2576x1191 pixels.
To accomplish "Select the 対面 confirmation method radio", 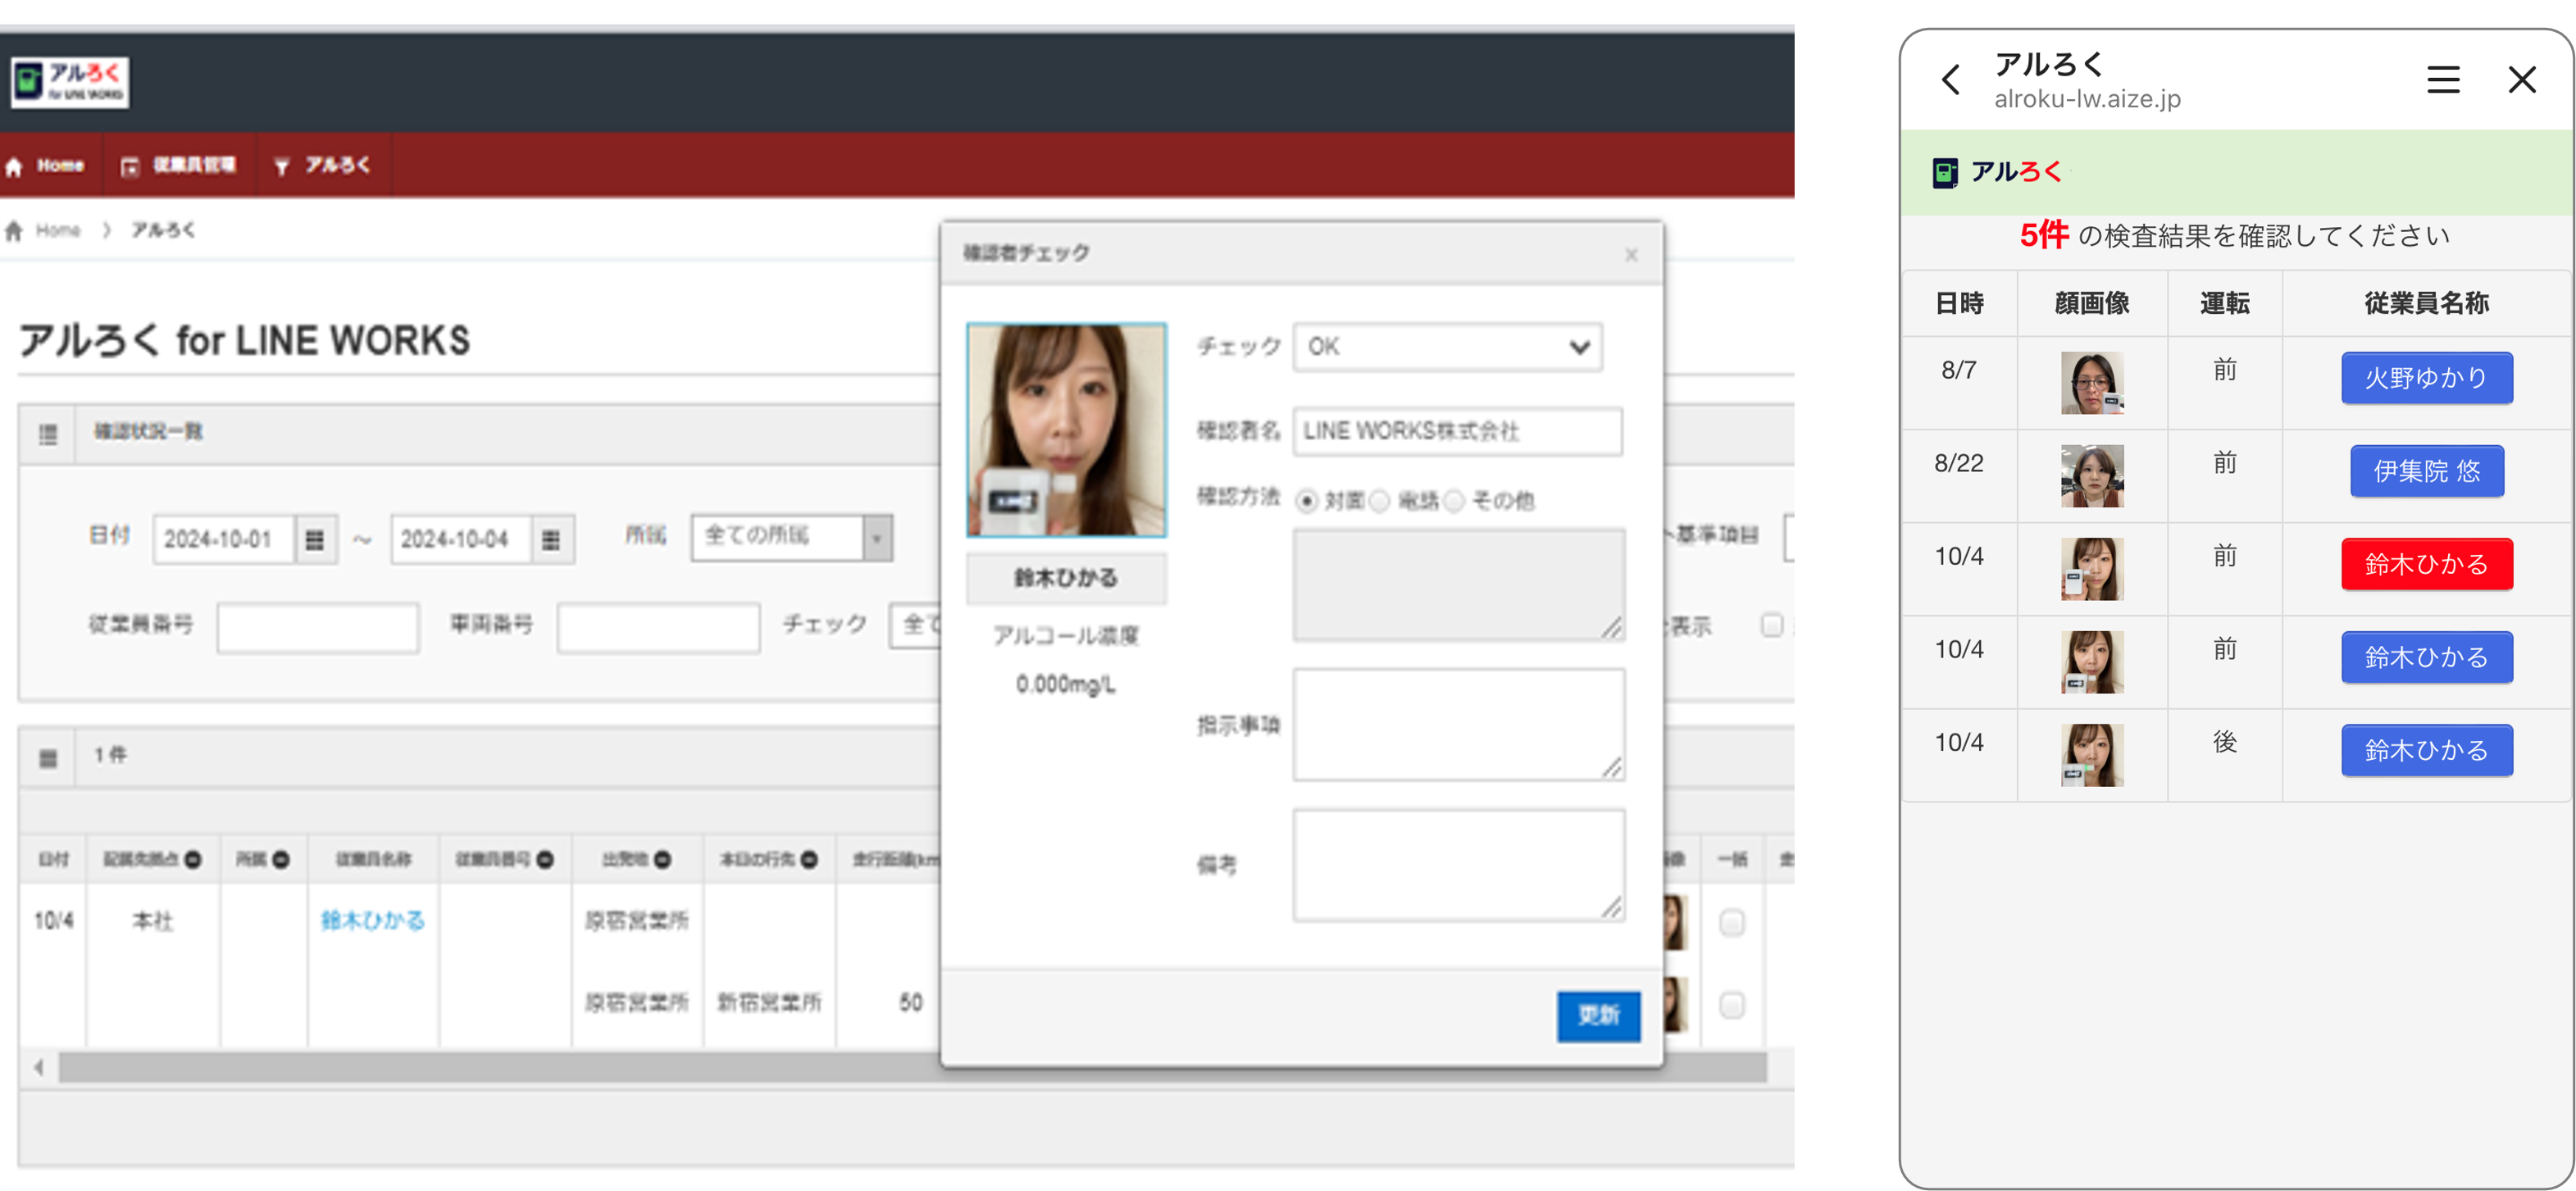I will (1306, 501).
